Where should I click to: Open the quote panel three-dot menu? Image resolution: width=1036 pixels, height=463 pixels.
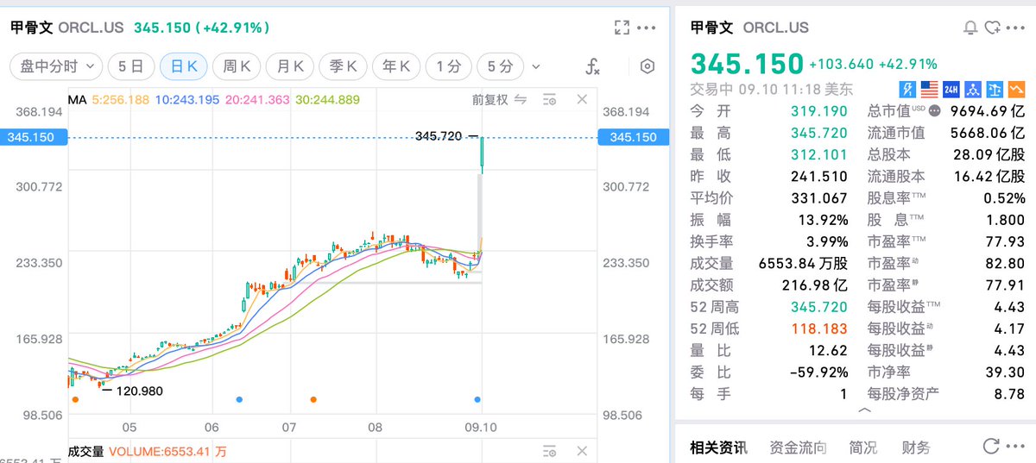1015,28
